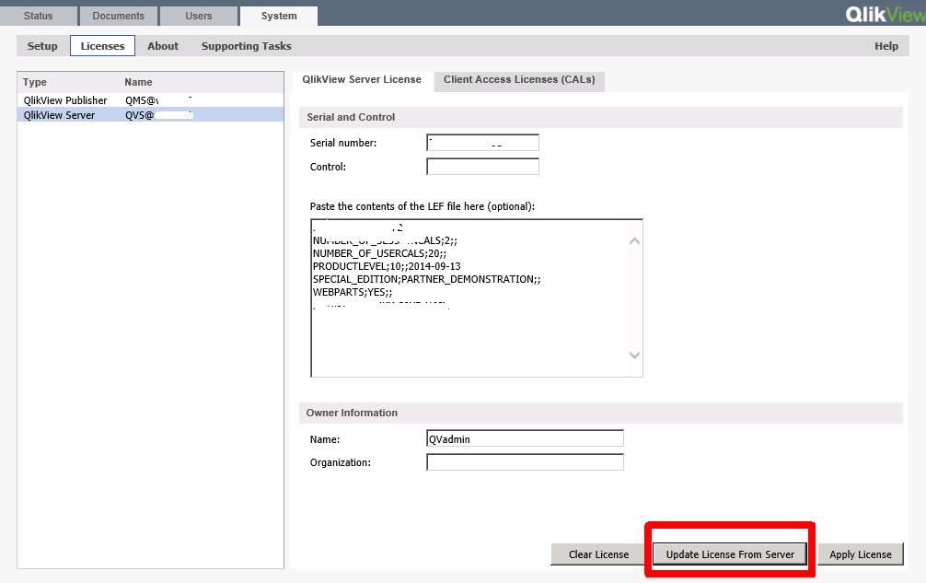Select the QlikView Server license row

pyautogui.click(x=151, y=115)
